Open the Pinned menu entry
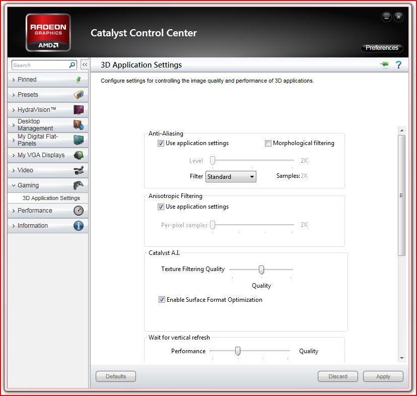The height and width of the screenshot is (396, 417). click(x=48, y=80)
